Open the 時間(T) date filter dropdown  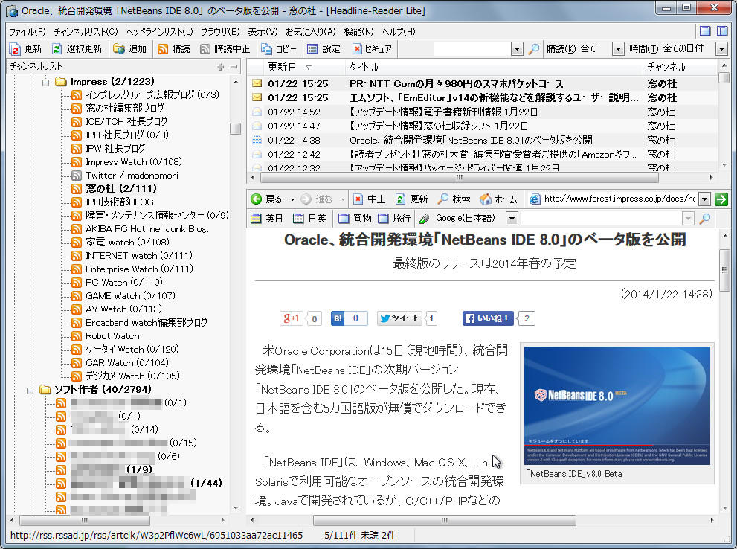point(720,50)
